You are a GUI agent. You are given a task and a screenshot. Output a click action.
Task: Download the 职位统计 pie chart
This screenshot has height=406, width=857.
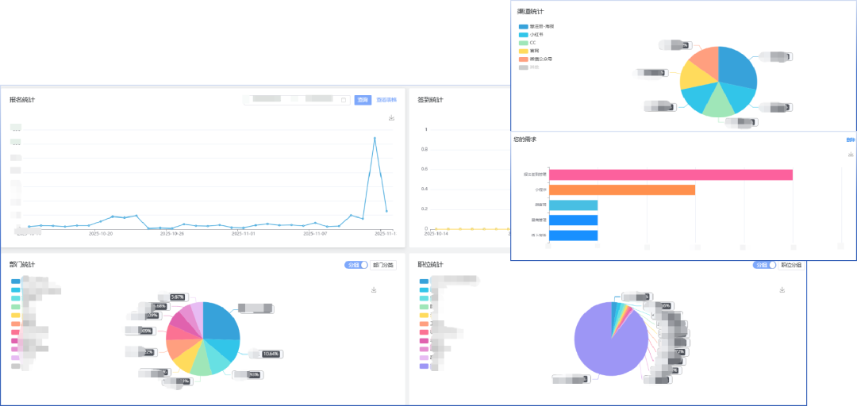[782, 290]
